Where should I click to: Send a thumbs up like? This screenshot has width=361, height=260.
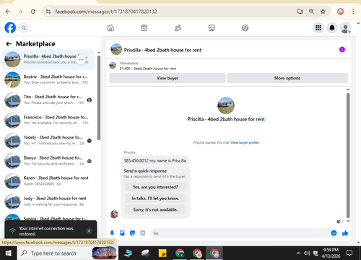click(345, 233)
